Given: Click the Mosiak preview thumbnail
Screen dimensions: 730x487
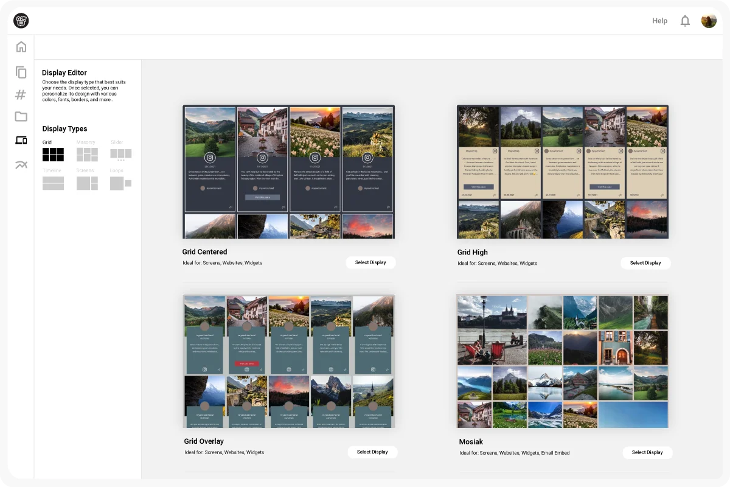Looking at the screenshot, I should [563, 361].
